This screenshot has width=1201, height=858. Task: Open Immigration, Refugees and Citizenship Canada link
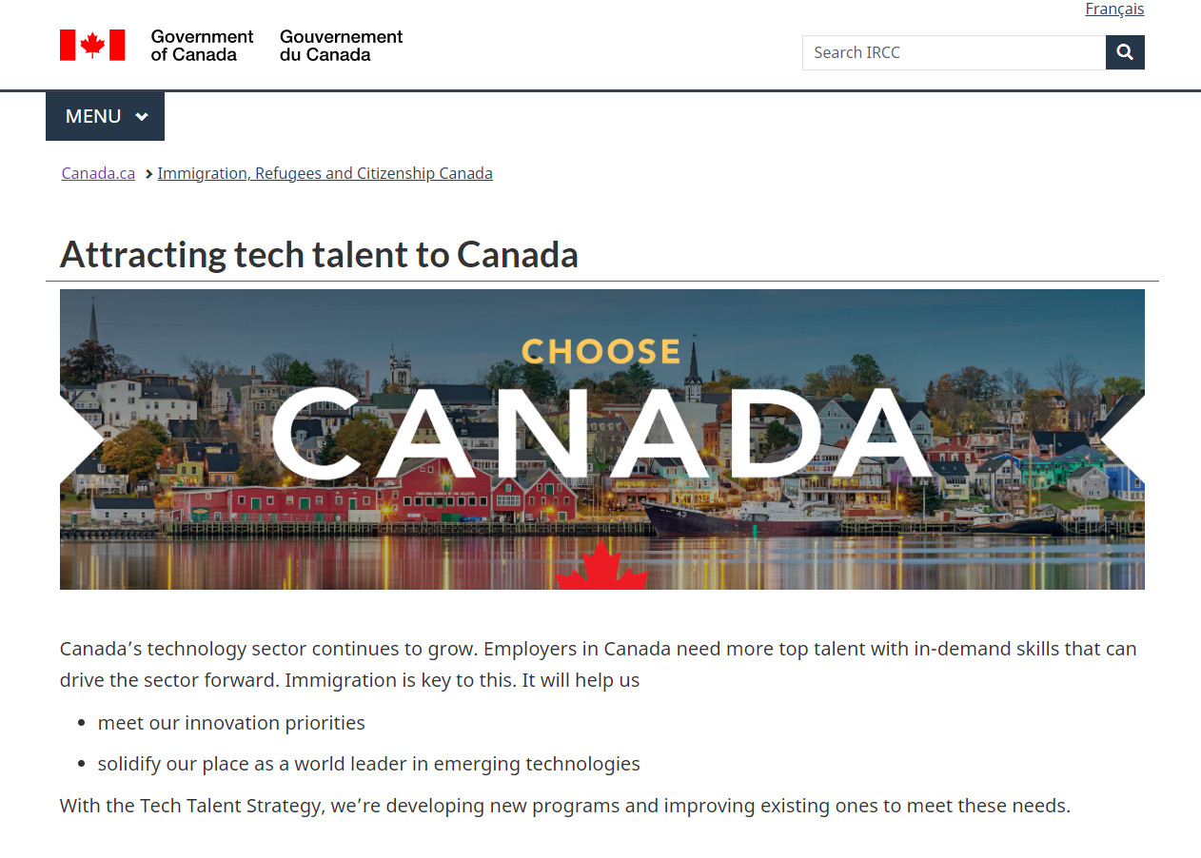pyautogui.click(x=325, y=173)
